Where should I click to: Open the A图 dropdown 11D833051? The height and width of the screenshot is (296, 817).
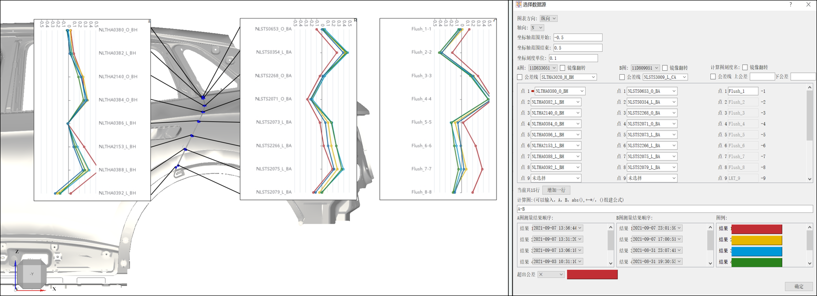pyautogui.click(x=542, y=68)
